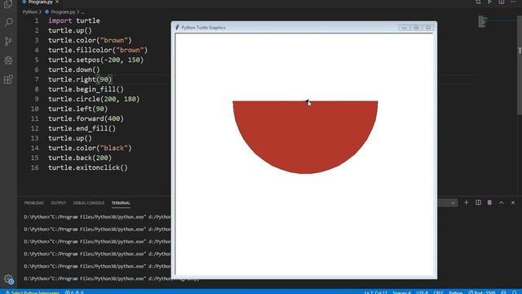
Task: Click the turtle window feather icon
Action: click(x=177, y=27)
